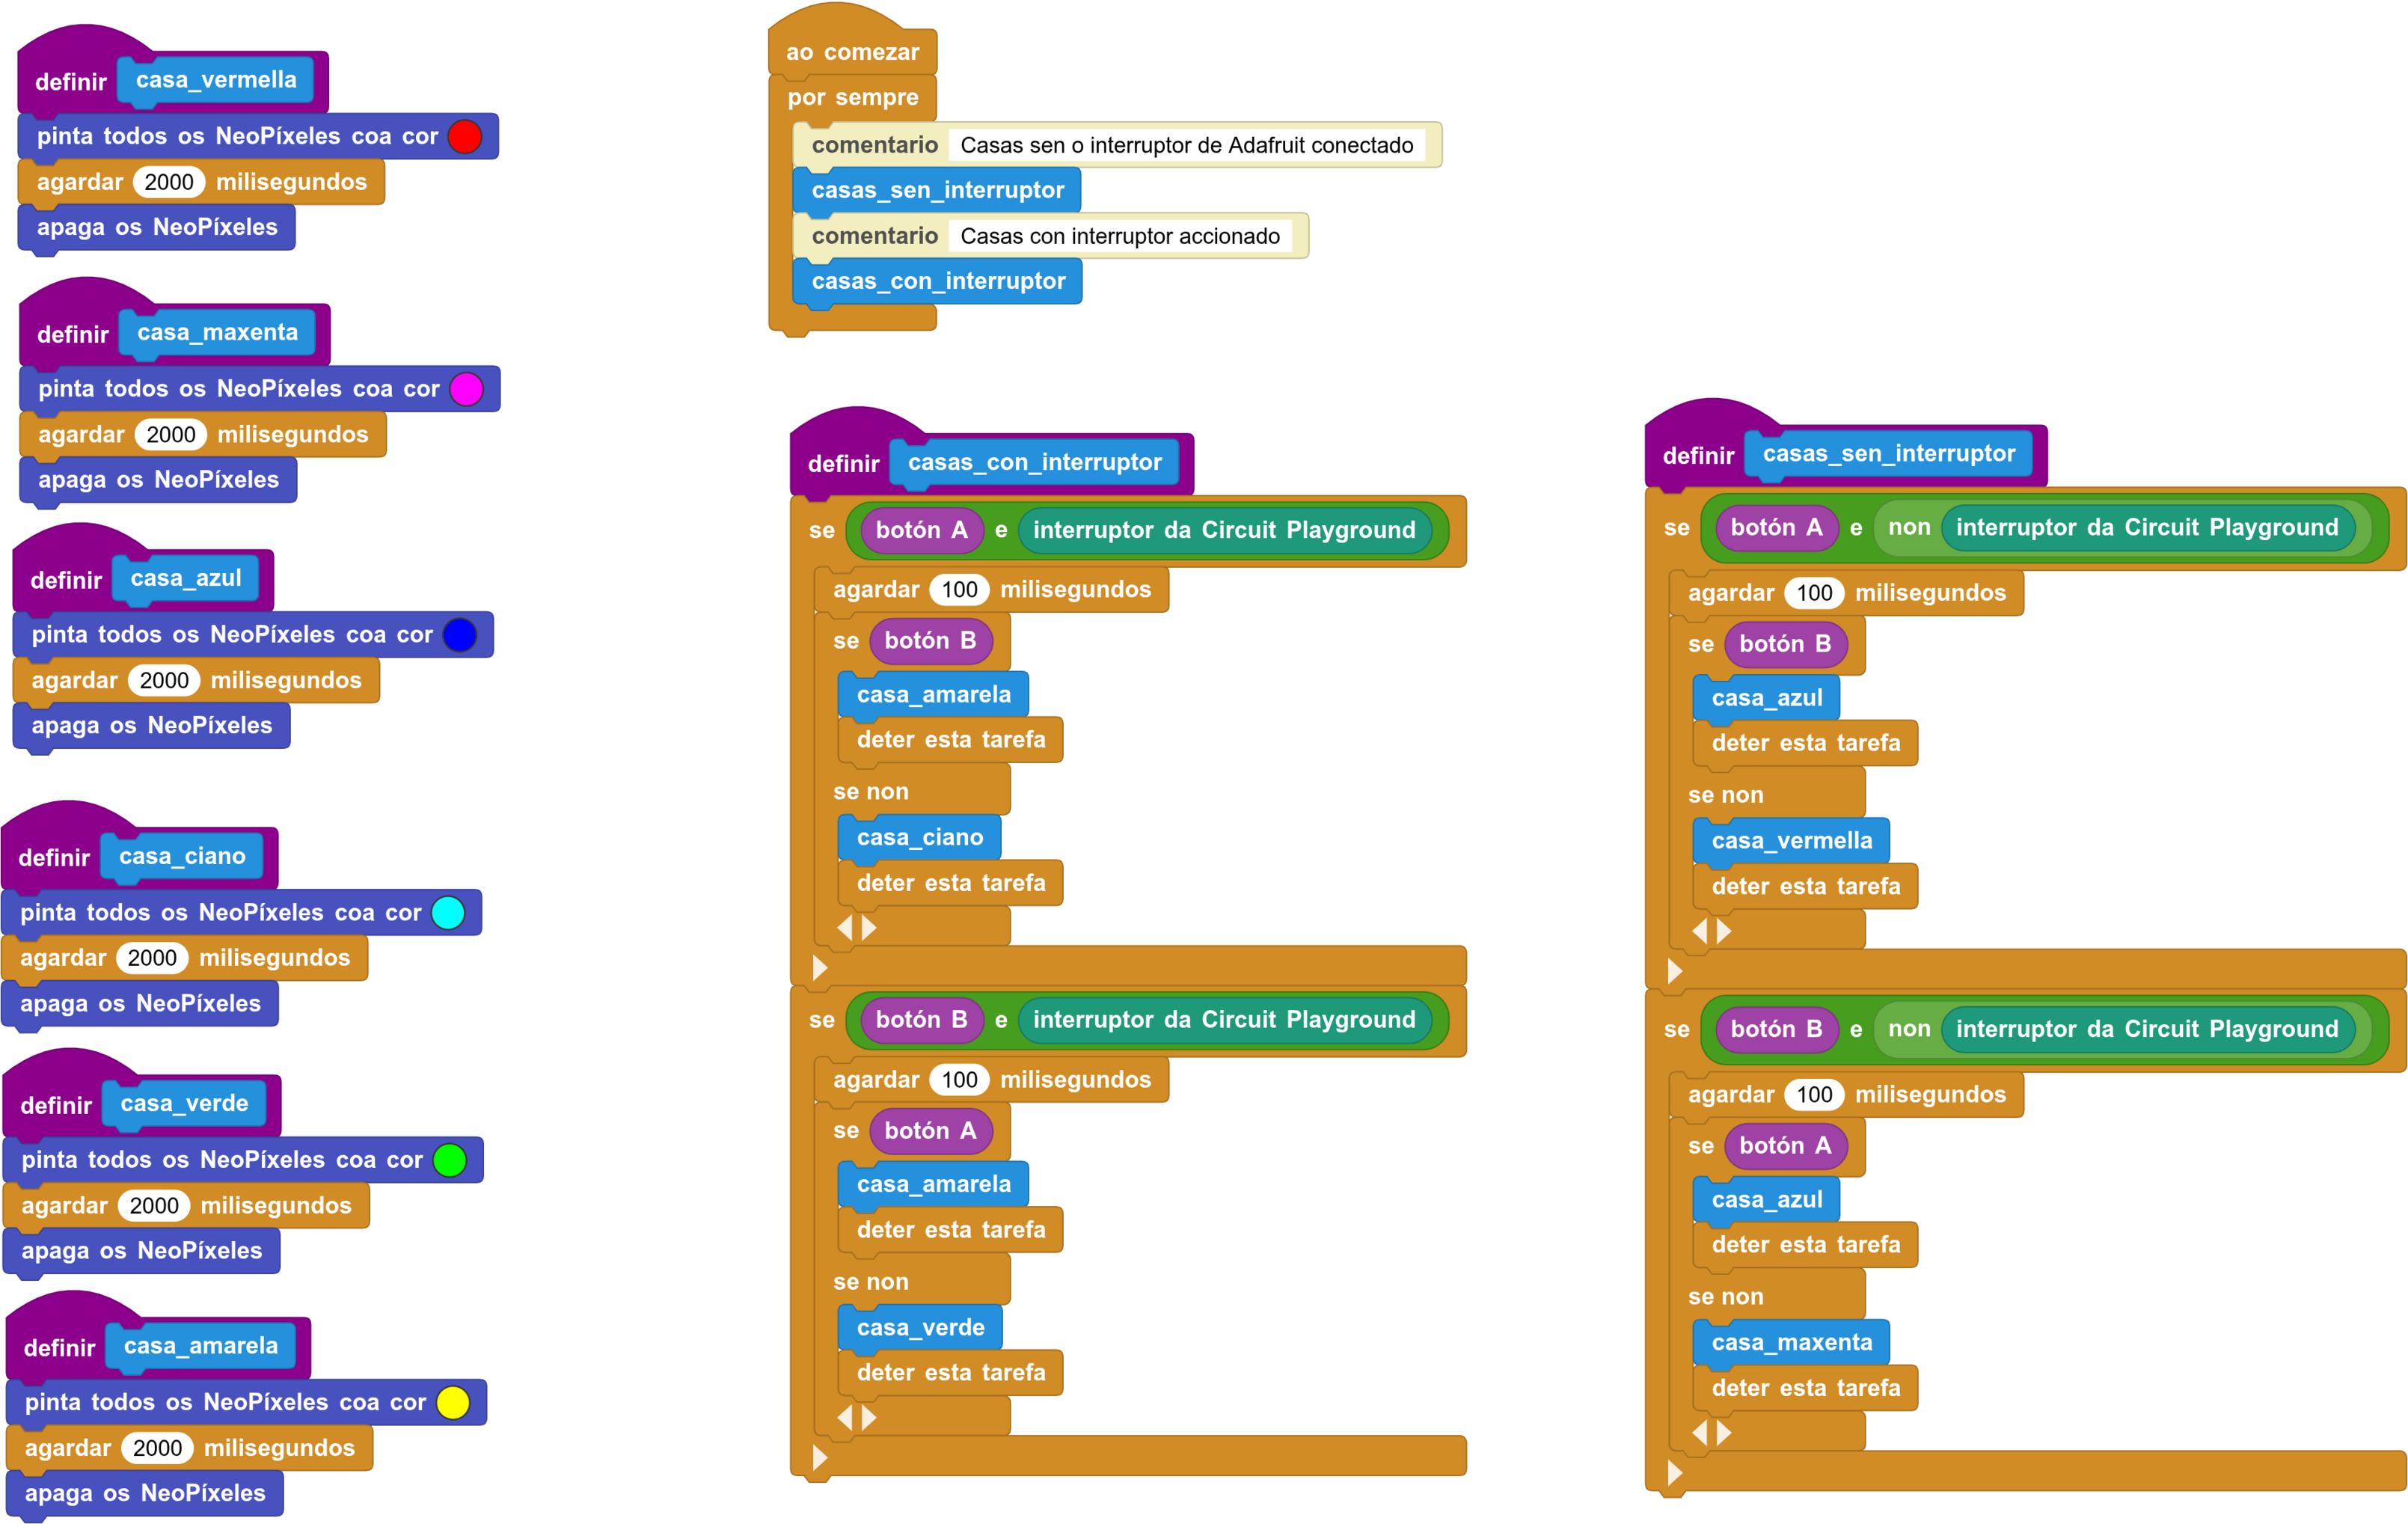Edit the comment text 'Casas con interruptor accionado'

click(x=1120, y=236)
